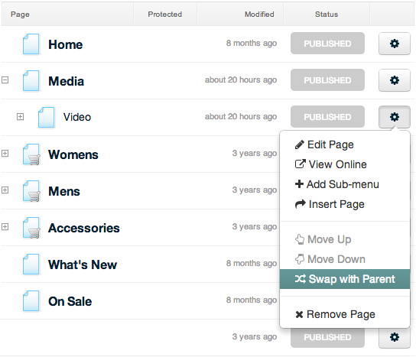Screen dimensions: 416x357
Task: Click the gear icon in the Video row
Action: tap(395, 117)
